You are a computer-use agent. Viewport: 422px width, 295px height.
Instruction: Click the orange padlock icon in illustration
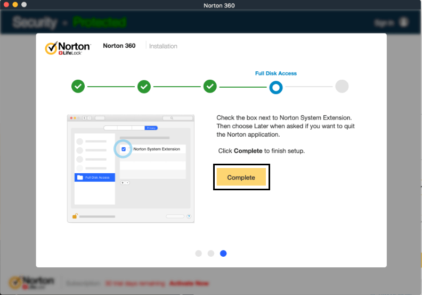(x=75, y=216)
